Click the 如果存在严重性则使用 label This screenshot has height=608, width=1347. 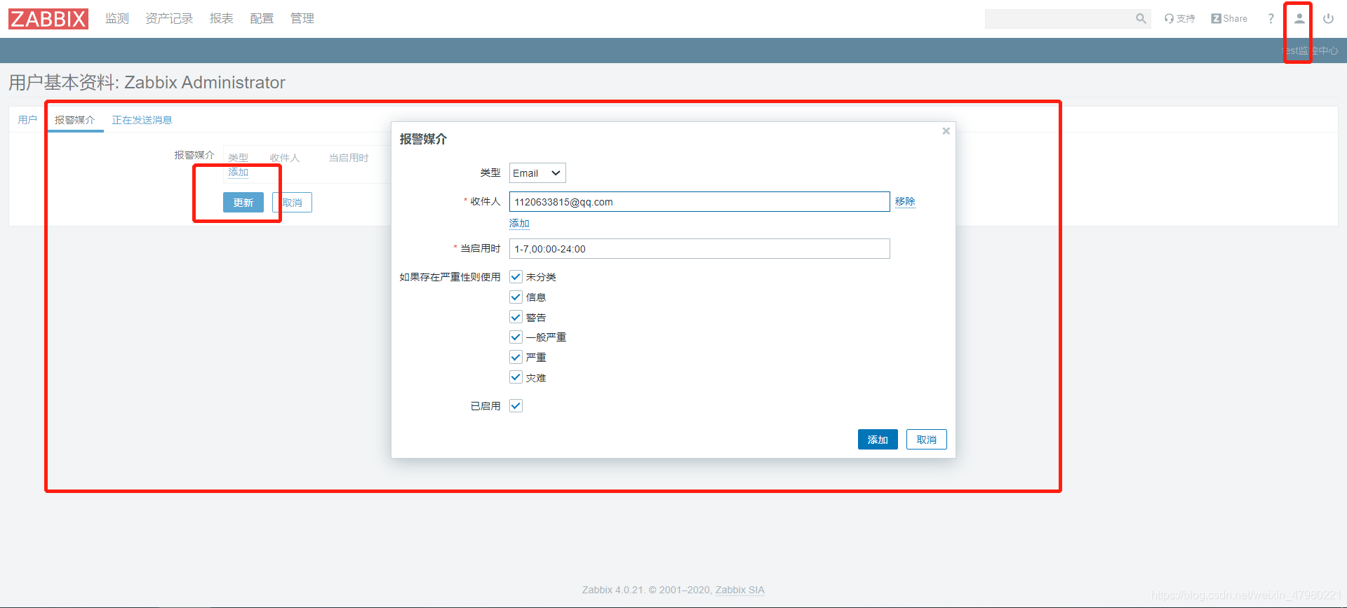click(x=450, y=277)
